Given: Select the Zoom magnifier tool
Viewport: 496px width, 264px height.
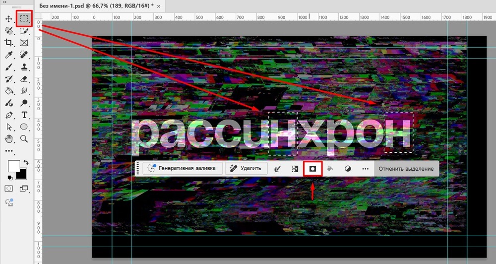Looking at the screenshot, I should [x=23, y=139].
